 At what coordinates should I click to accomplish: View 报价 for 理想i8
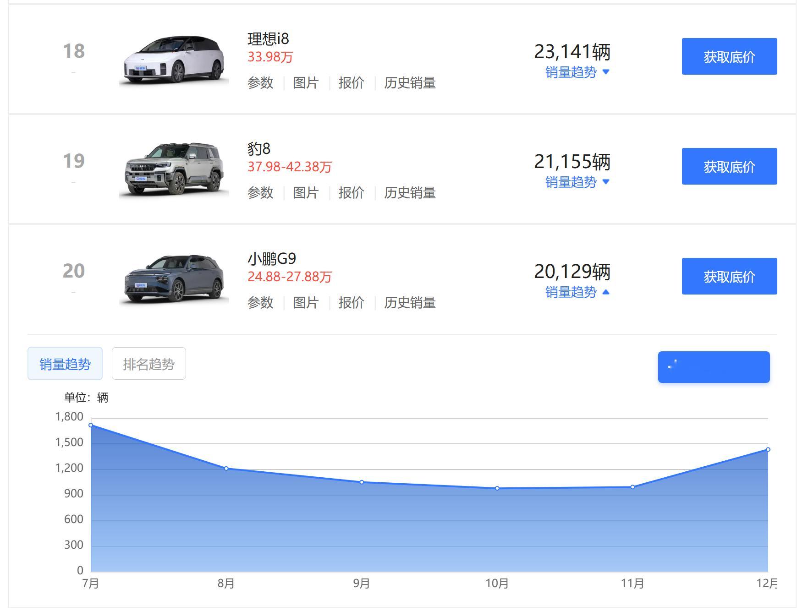pos(352,83)
